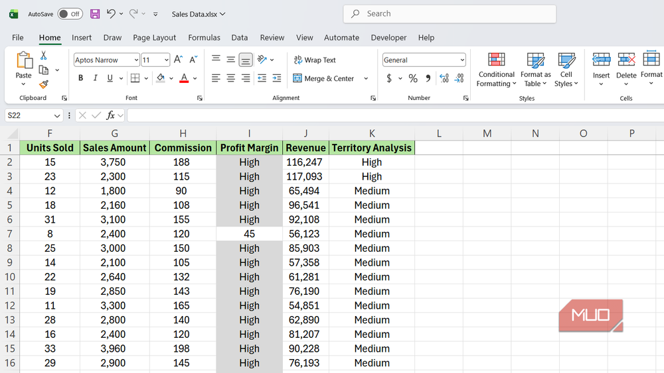This screenshot has height=373, width=664.
Task: Toggle Wrap Text
Action: click(x=315, y=60)
